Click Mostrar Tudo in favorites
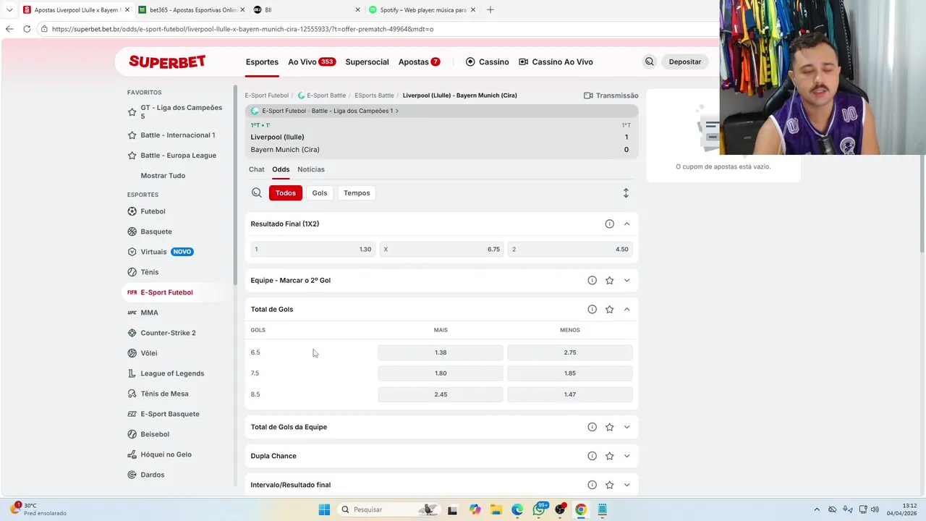926x521 pixels. [163, 176]
